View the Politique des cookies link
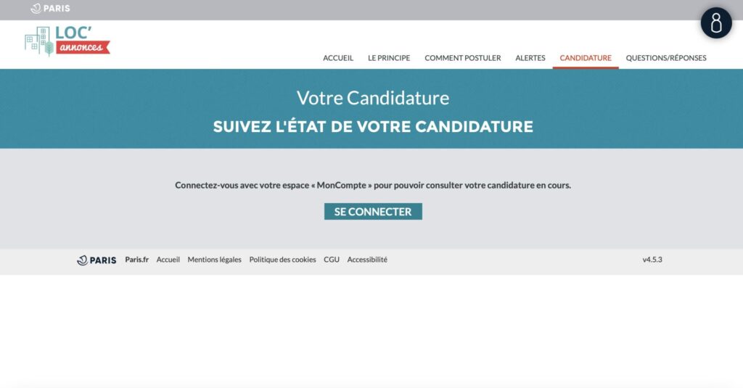 282,260
